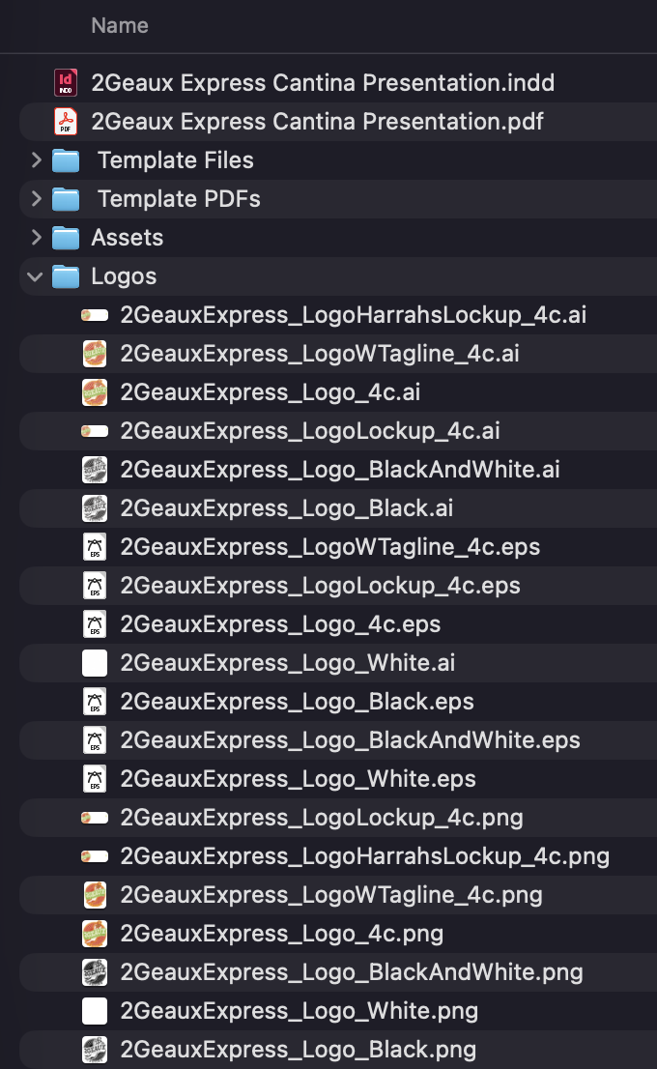Viewport: 657px width, 1069px height.
Task: Click icon of LogoWTagline_4c.png file
Action: [x=95, y=895]
